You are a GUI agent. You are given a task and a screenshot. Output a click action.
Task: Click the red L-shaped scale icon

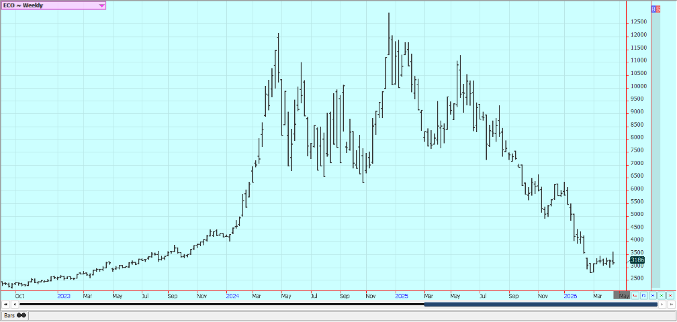click(x=635, y=295)
